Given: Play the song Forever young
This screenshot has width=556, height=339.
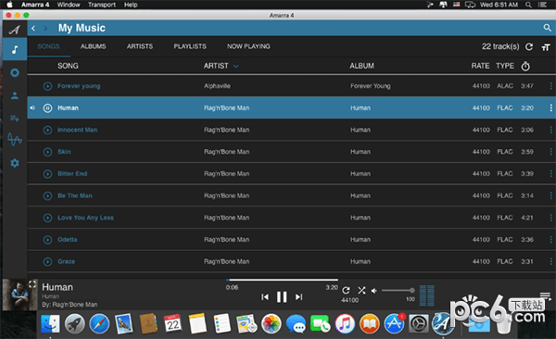Looking at the screenshot, I should 47,86.
